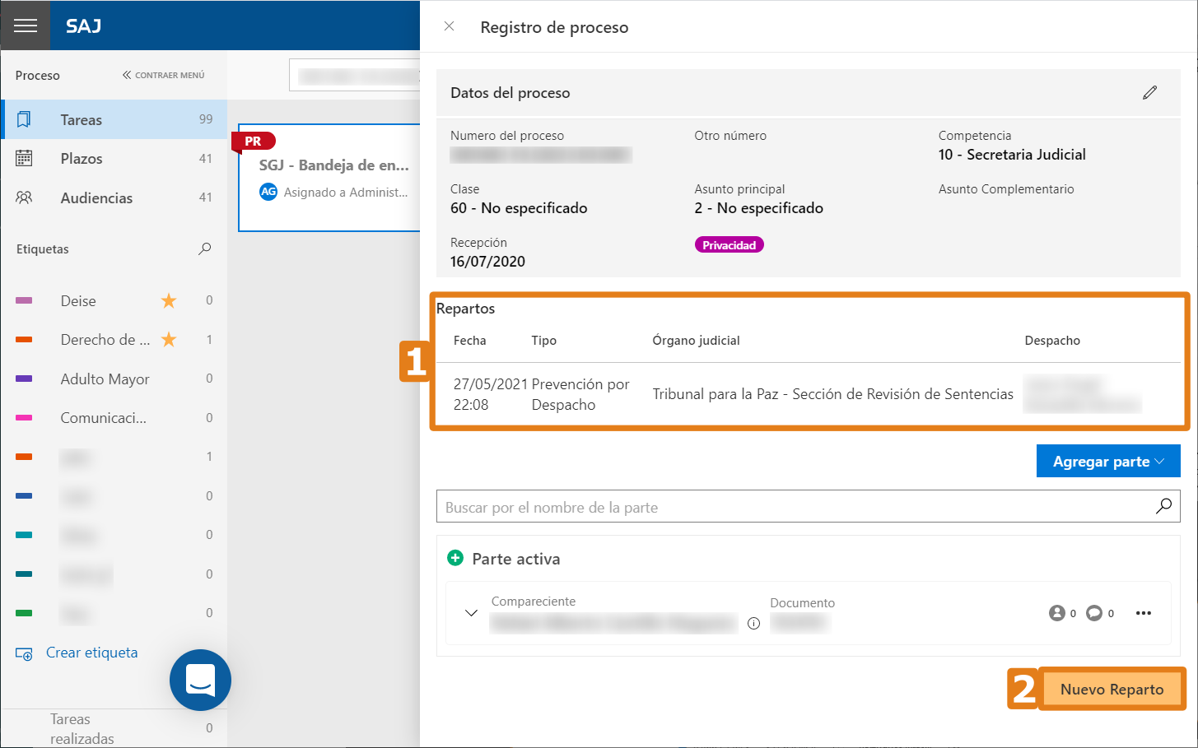Search labels with Etiquetas magnifier
Image resolution: width=1198 pixels, height=748 pixels.
[x=205, y=249]
